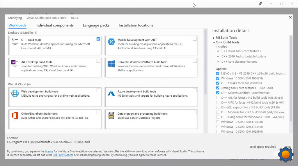This screenshot has width=298, height=166.
Task: Uncheck the C++ build tools workload checkbox
Action: tap(98, 39)
